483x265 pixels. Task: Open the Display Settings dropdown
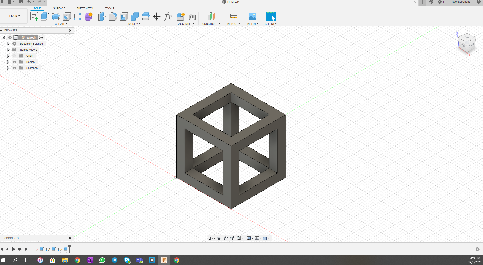[x=250, y=238]
